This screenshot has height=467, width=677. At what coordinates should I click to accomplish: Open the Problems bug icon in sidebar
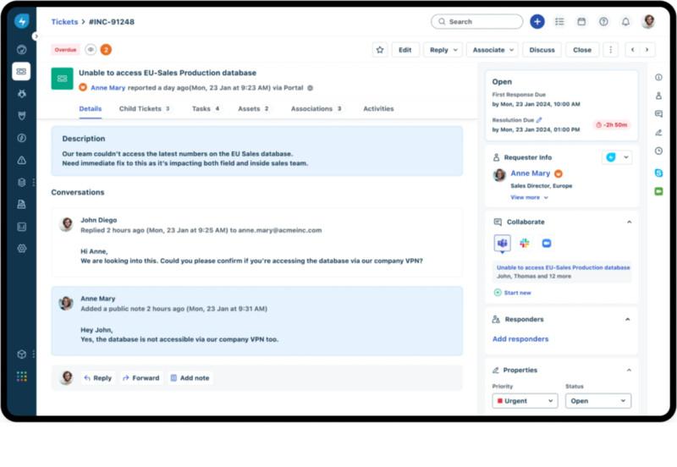[22, 94]
